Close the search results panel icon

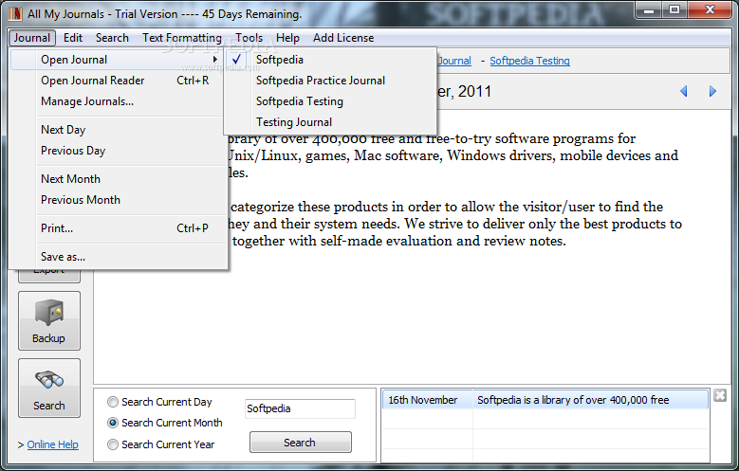click(x=720, y=395)
